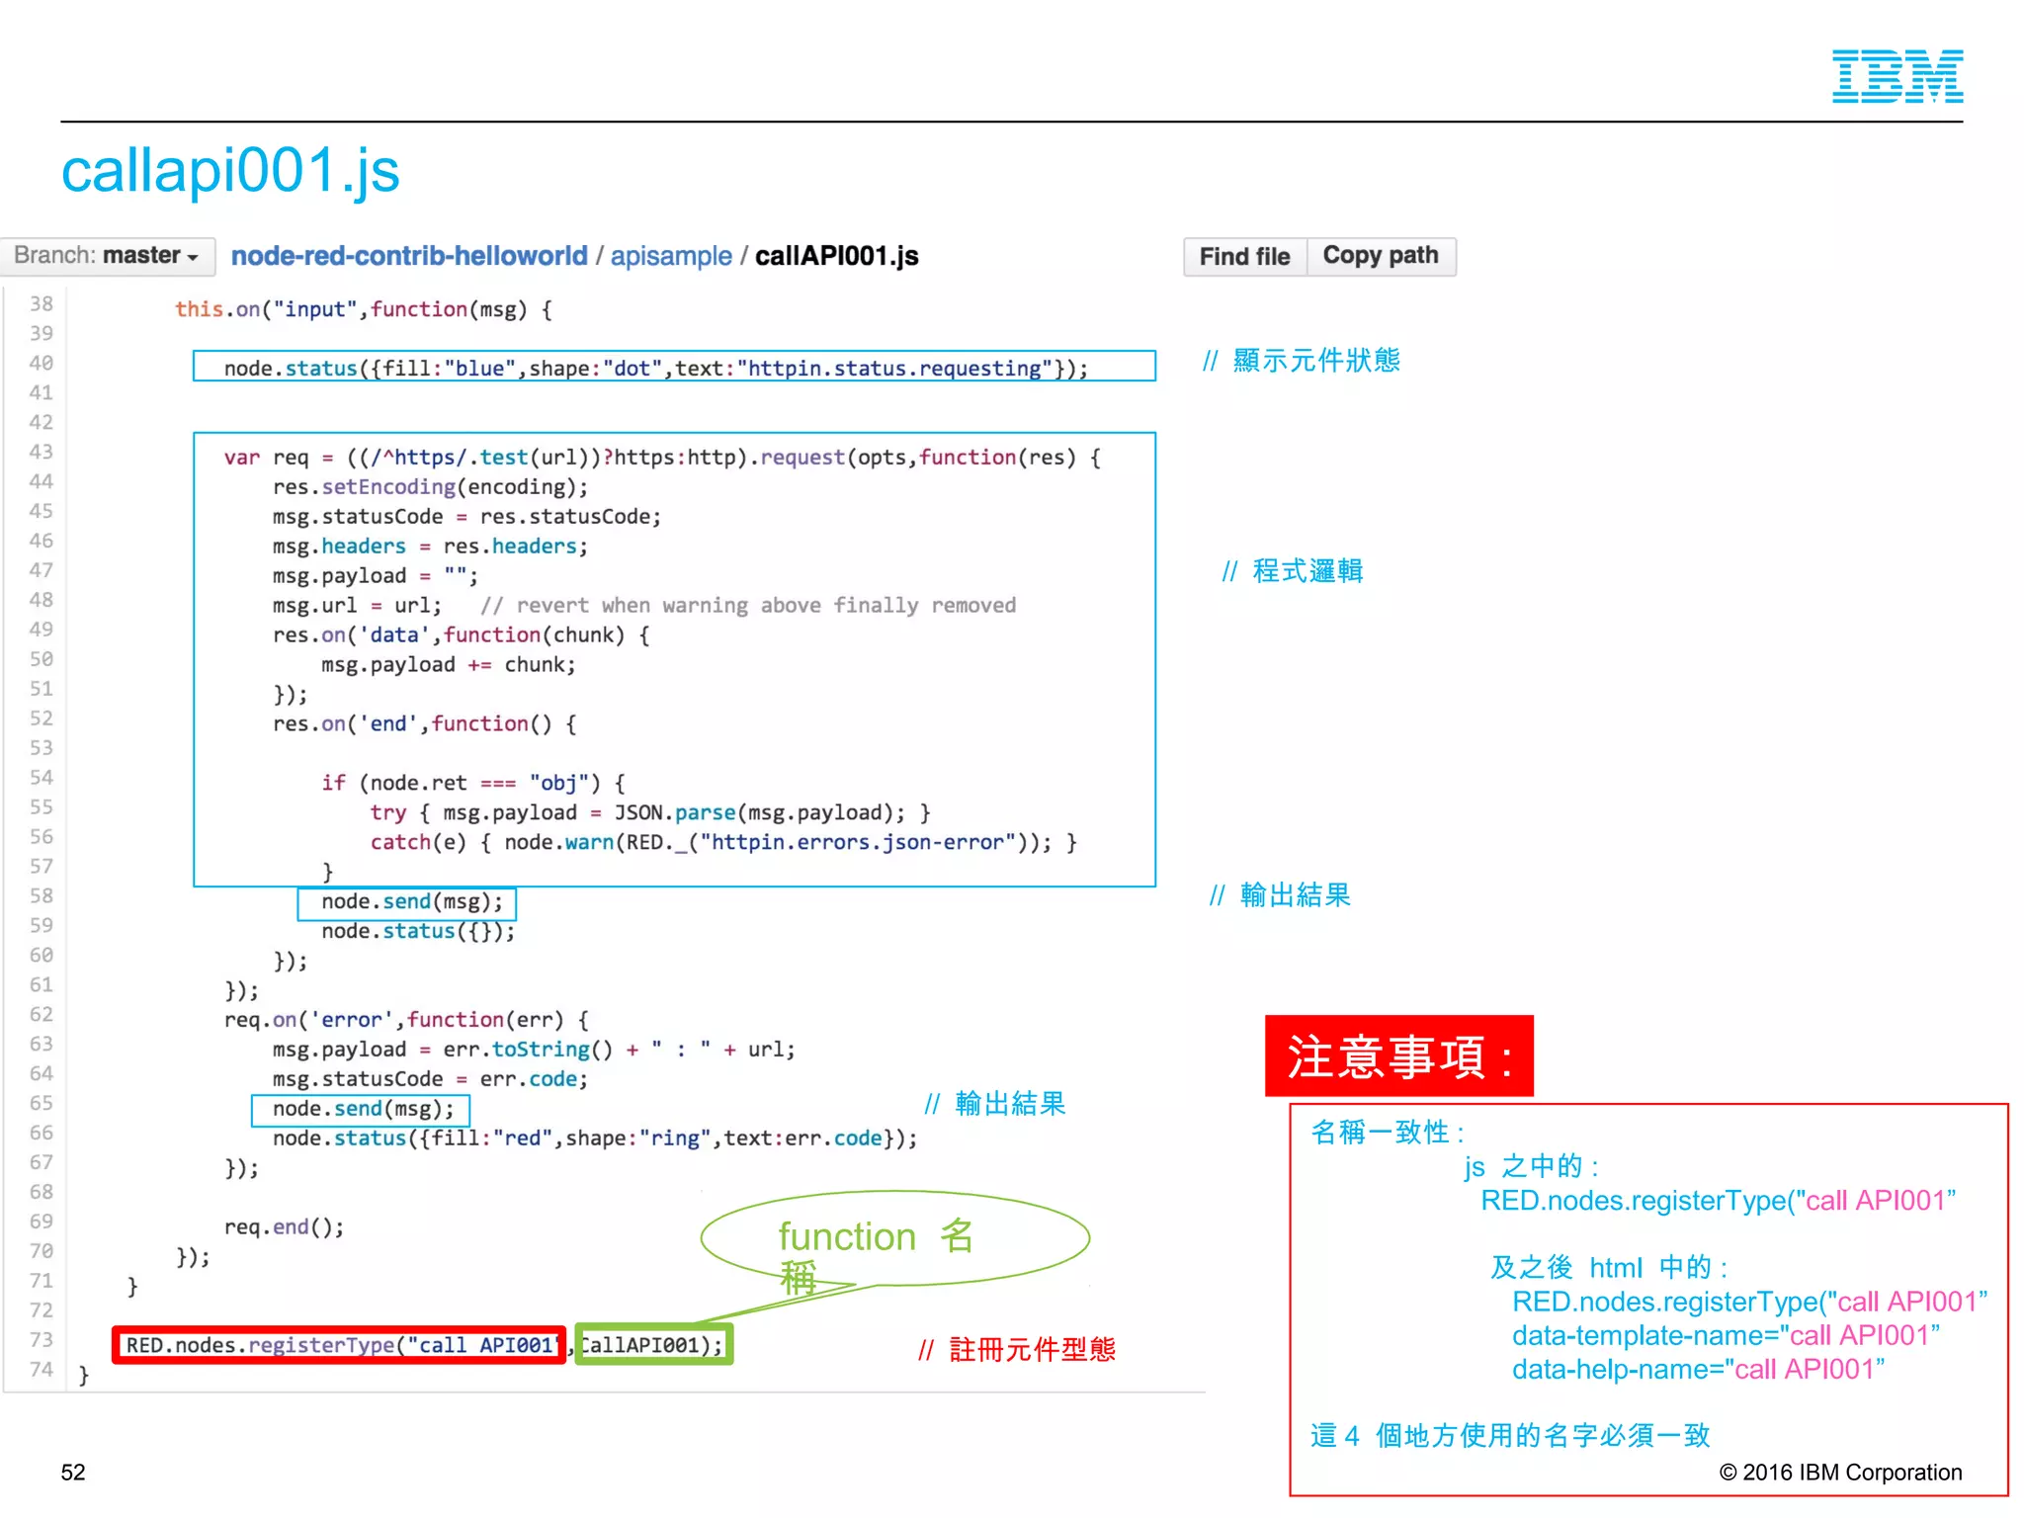The image size is (2024, 1518).
Task: Select line number 74
Action: [41, 1370]
